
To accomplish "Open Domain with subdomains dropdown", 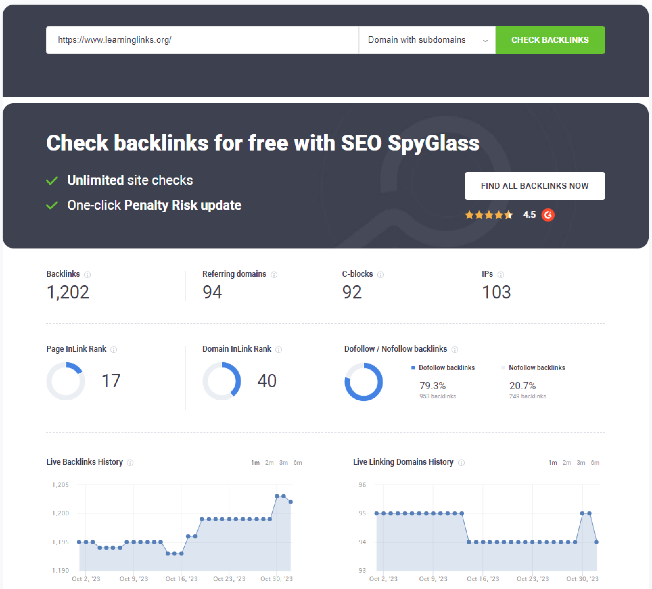I will (416, 40).
